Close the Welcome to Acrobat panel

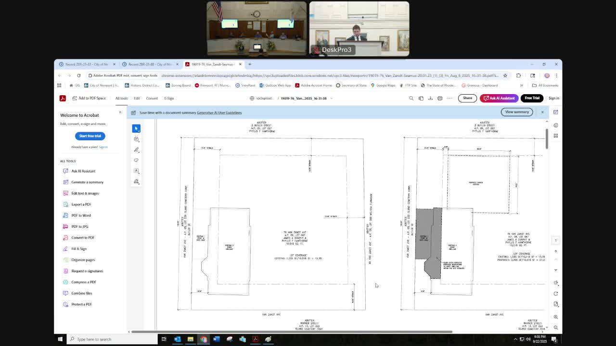(120, 112)
